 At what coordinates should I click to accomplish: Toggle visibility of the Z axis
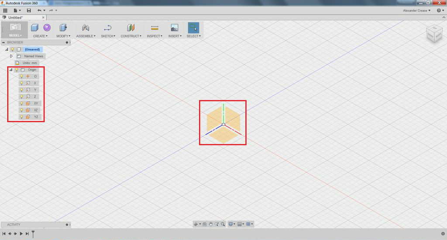click(x=21, y=96)
